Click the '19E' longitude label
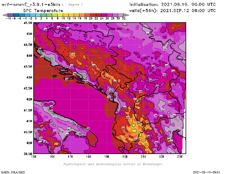This screenshot has width=226, height=174. 107,157
